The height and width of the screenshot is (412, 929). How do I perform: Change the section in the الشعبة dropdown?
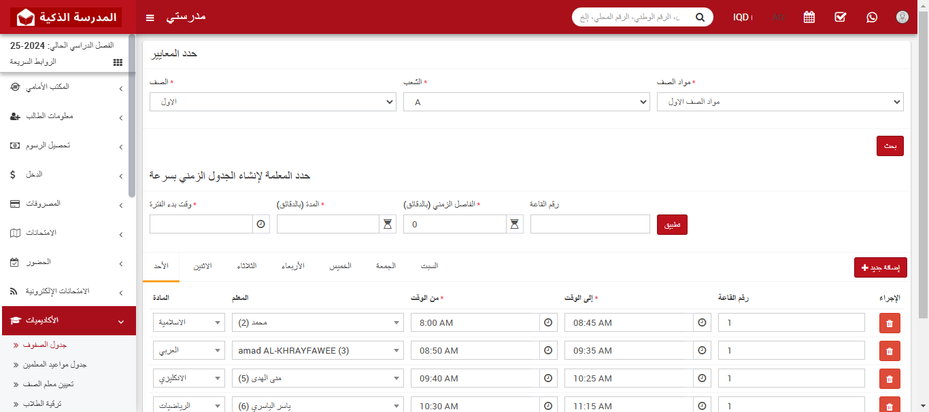pyautogui.click(x=527, y=102)
